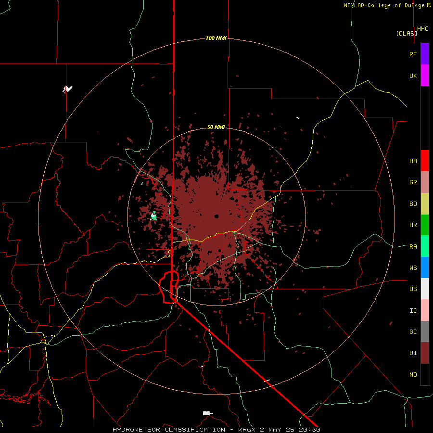Click the HR legend label
The height and width of the screenshot is (433, 433).
coord(413,225)
